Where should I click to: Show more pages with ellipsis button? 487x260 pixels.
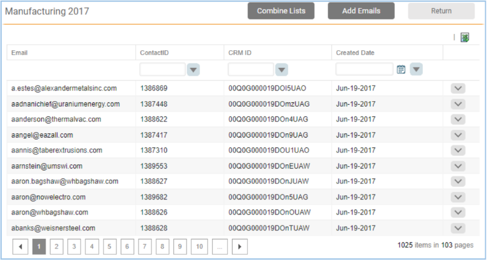(x=221, y=246)
